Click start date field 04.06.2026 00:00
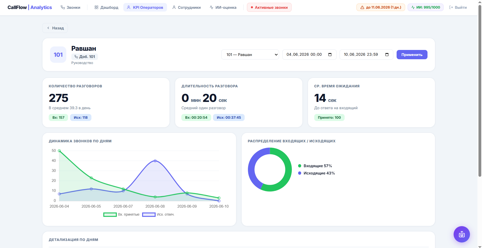This screenshot has width=482, height=248. tap(309, 54)
